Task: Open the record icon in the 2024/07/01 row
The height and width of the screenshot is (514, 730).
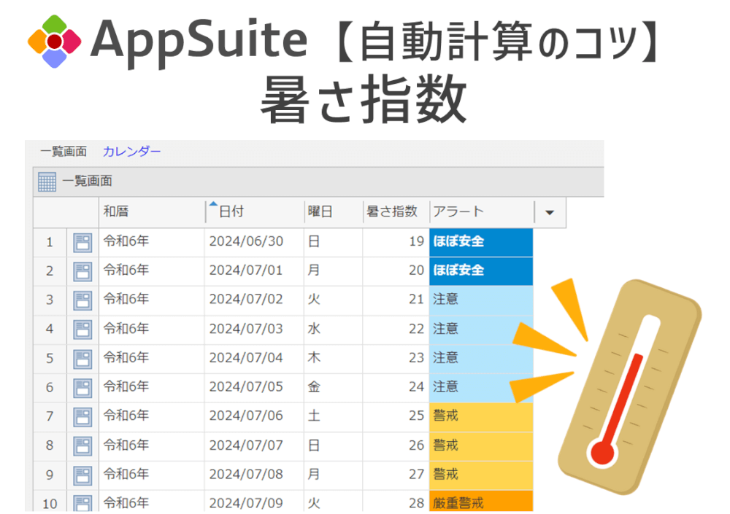Action: (x=82, y=270)
